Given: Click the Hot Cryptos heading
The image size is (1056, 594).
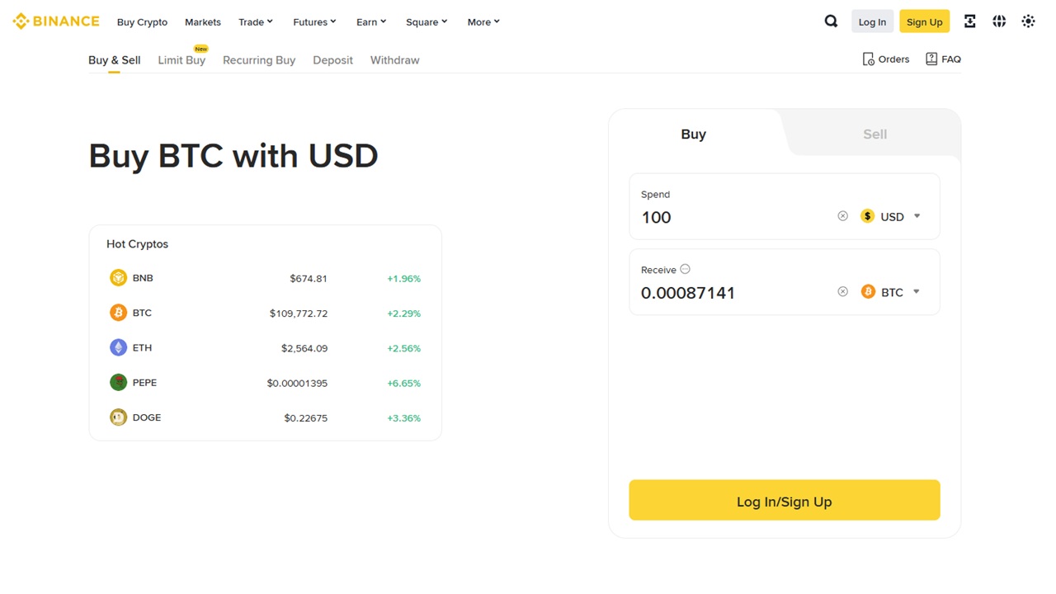Looking at the screenshot, I should tap(137, 244).
